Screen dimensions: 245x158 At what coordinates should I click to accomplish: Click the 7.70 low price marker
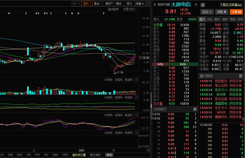pos(120,72)
